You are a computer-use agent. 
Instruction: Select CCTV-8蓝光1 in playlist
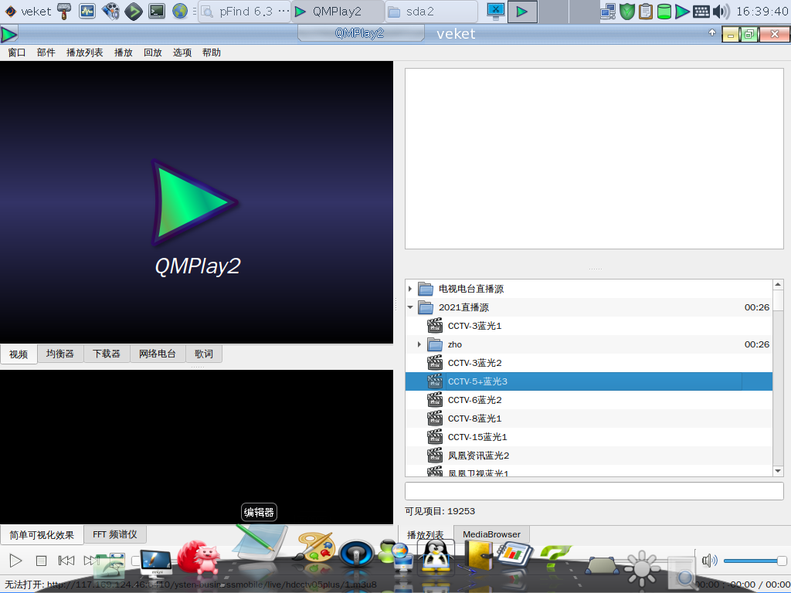(589, 418)
